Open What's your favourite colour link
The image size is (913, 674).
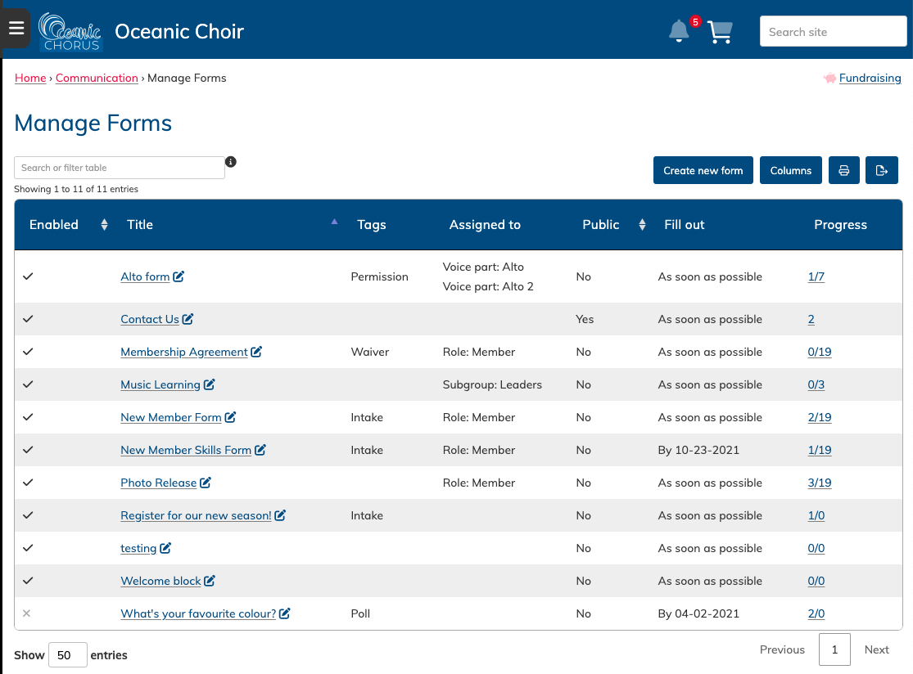[198, 613]
